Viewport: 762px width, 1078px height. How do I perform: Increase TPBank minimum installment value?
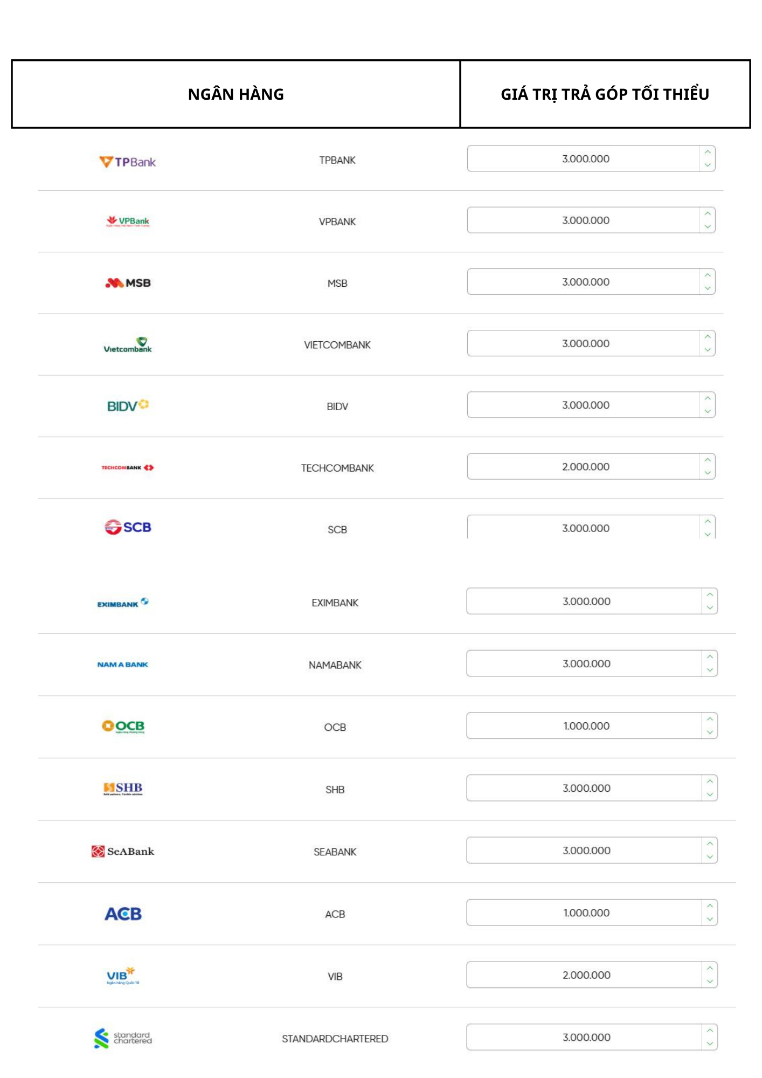(x=708, y=153)
